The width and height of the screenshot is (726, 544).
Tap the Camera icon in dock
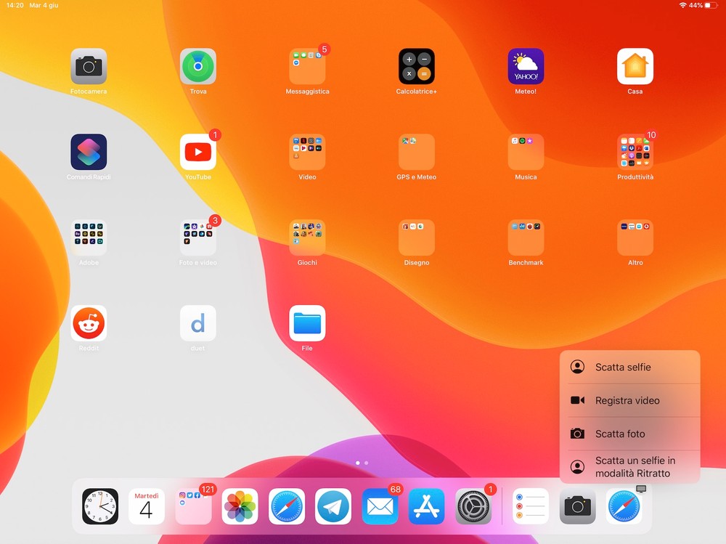(577, 506)
